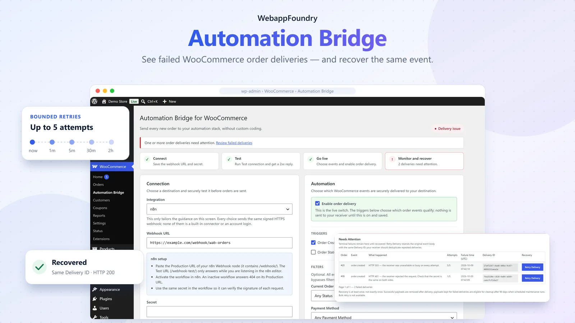Click the Plugins plug icon
Image resolution: width=575 pixels, height=323 pixels.
click(x=95, y=299)
